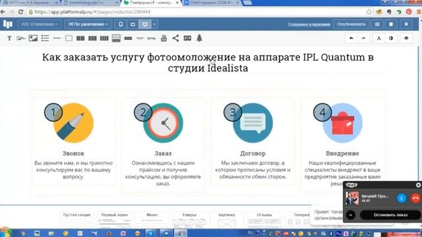Add the 'Товары' section template
Image resolution: width=422 pixels, height=237 pixels.
tap(189, 219)
